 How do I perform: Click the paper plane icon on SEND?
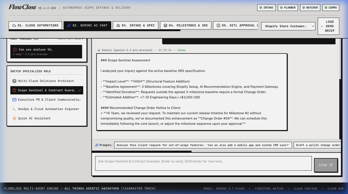click(x=331, y=165)
